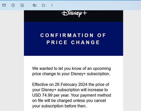Click the CONFIRMATION OF heading line
This screenshot has width=141, height=111.
pyautogui.click(x=73, y=35)
